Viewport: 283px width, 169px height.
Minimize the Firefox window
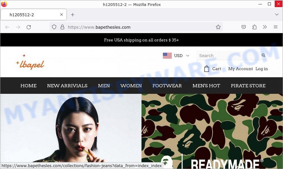click(x=260, y=4)
